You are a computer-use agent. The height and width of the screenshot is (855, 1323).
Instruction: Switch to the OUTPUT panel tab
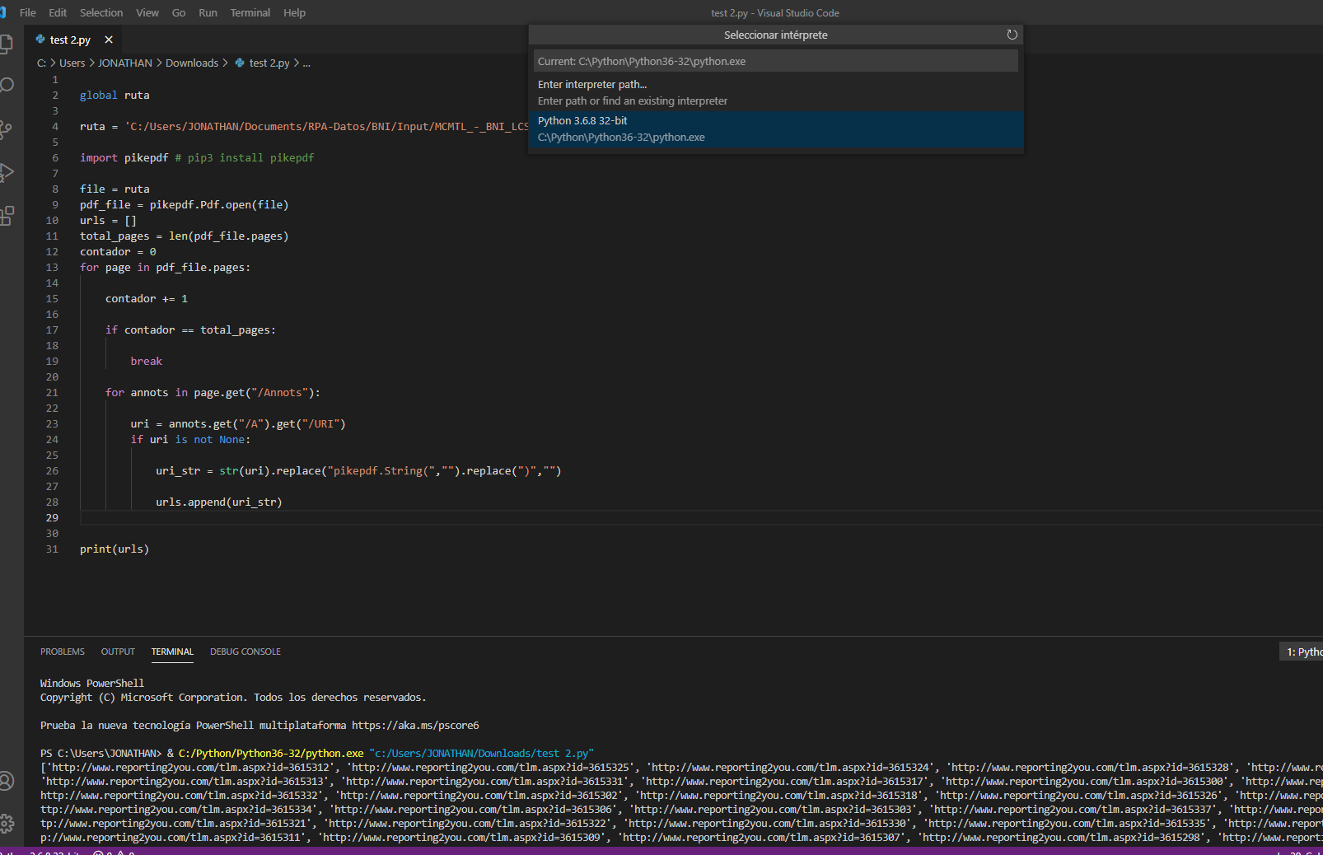point(118,652)
